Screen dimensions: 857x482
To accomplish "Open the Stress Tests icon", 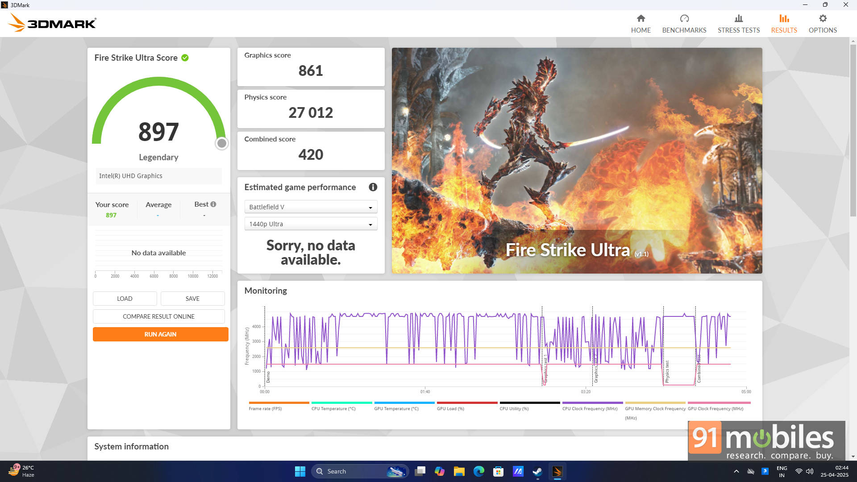I will tap(739, 18).
